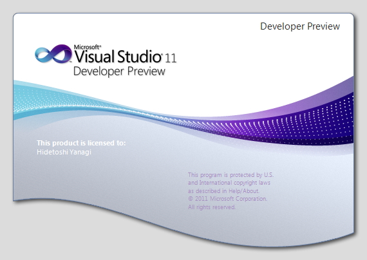Click 'Developer Preview' subtitle under Visual Studio
This screenshot has height=260, width=367.
[119, 71]
